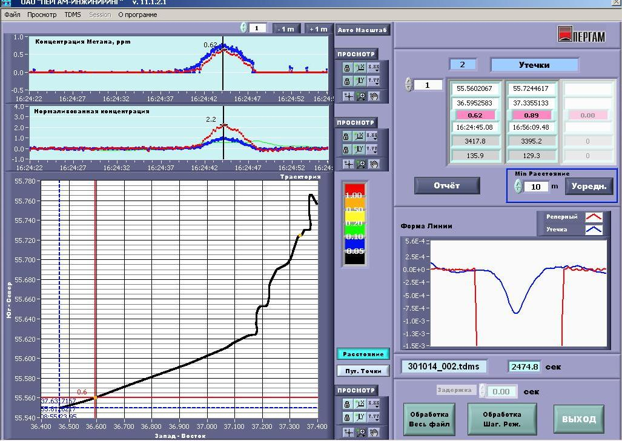Click the Усредн. averaging button
This screenshot has width=622, height=441.
click(589, 186)
